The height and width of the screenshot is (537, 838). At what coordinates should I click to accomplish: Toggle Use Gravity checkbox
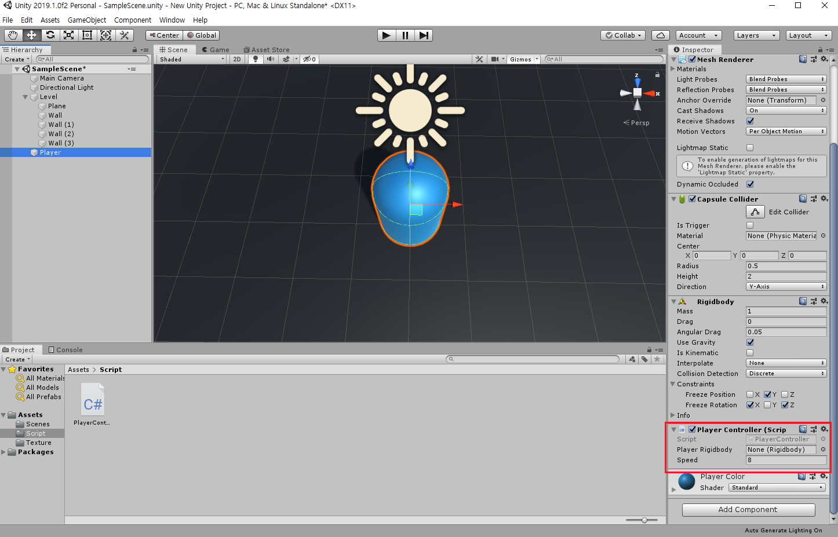[x=750, y=342]
